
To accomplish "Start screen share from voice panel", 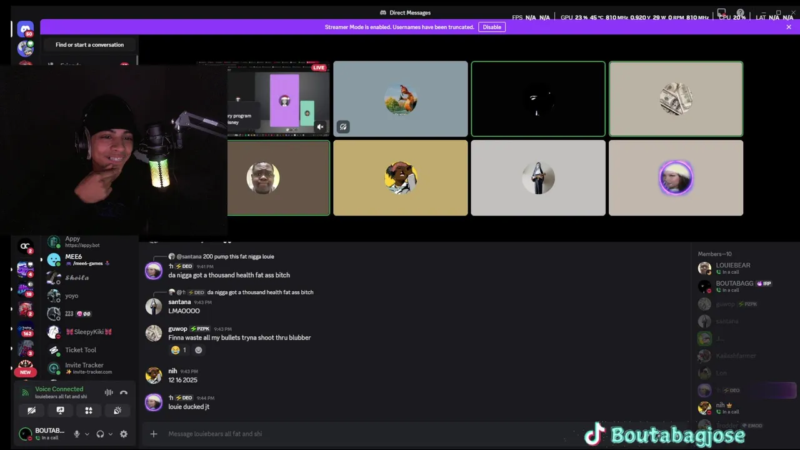I will [x=60, y=411].
